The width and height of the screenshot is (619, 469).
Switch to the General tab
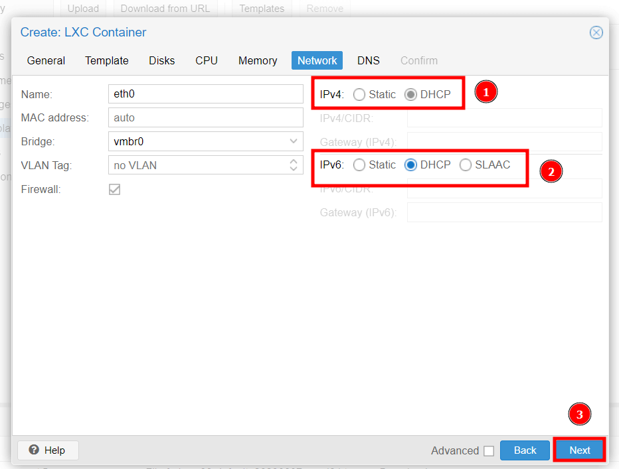coord(46,60)
